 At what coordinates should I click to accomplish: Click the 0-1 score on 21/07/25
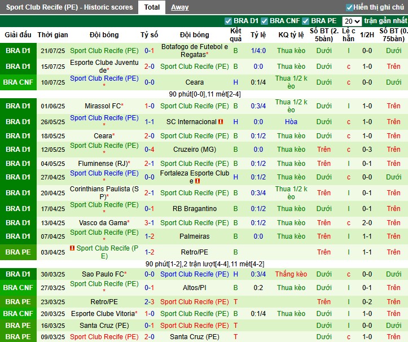point(150,51)
